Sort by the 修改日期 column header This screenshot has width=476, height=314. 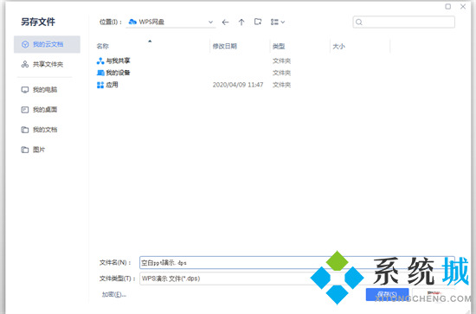tap(225, 46)
